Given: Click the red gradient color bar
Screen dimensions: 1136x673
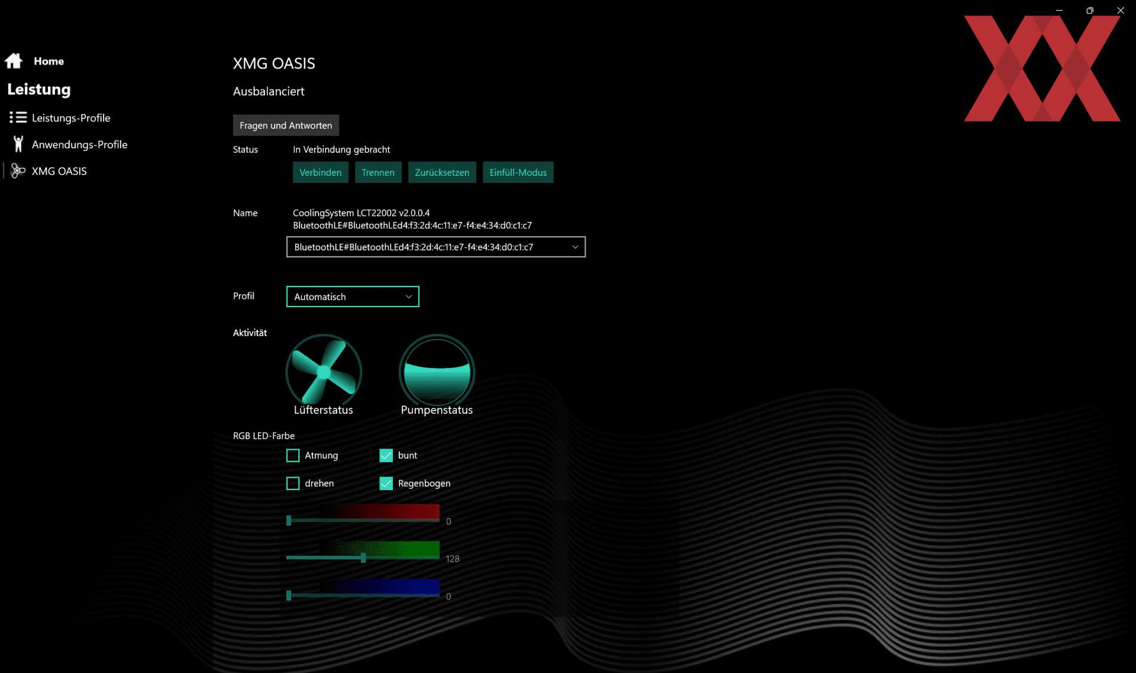Looking at the screenshot, I should [380, 511].
